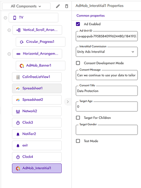Select ColinTreeListView1 component

point(37,77)
